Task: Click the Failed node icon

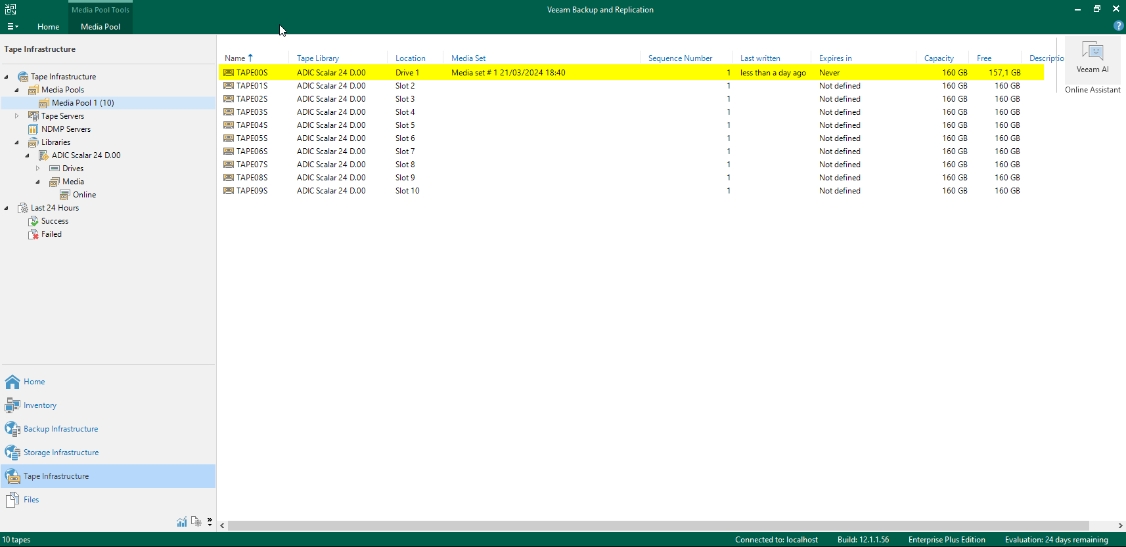Action: (34, 234)
